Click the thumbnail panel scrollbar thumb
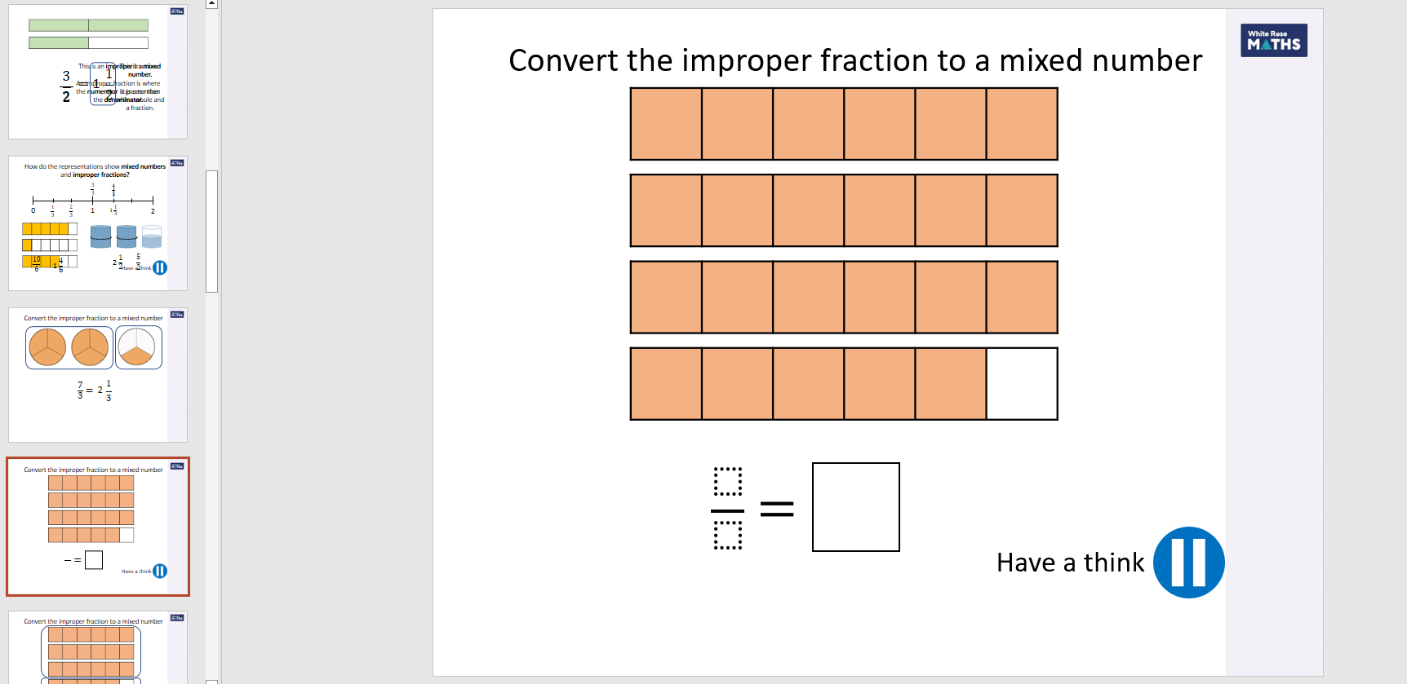 pos(211,231)
